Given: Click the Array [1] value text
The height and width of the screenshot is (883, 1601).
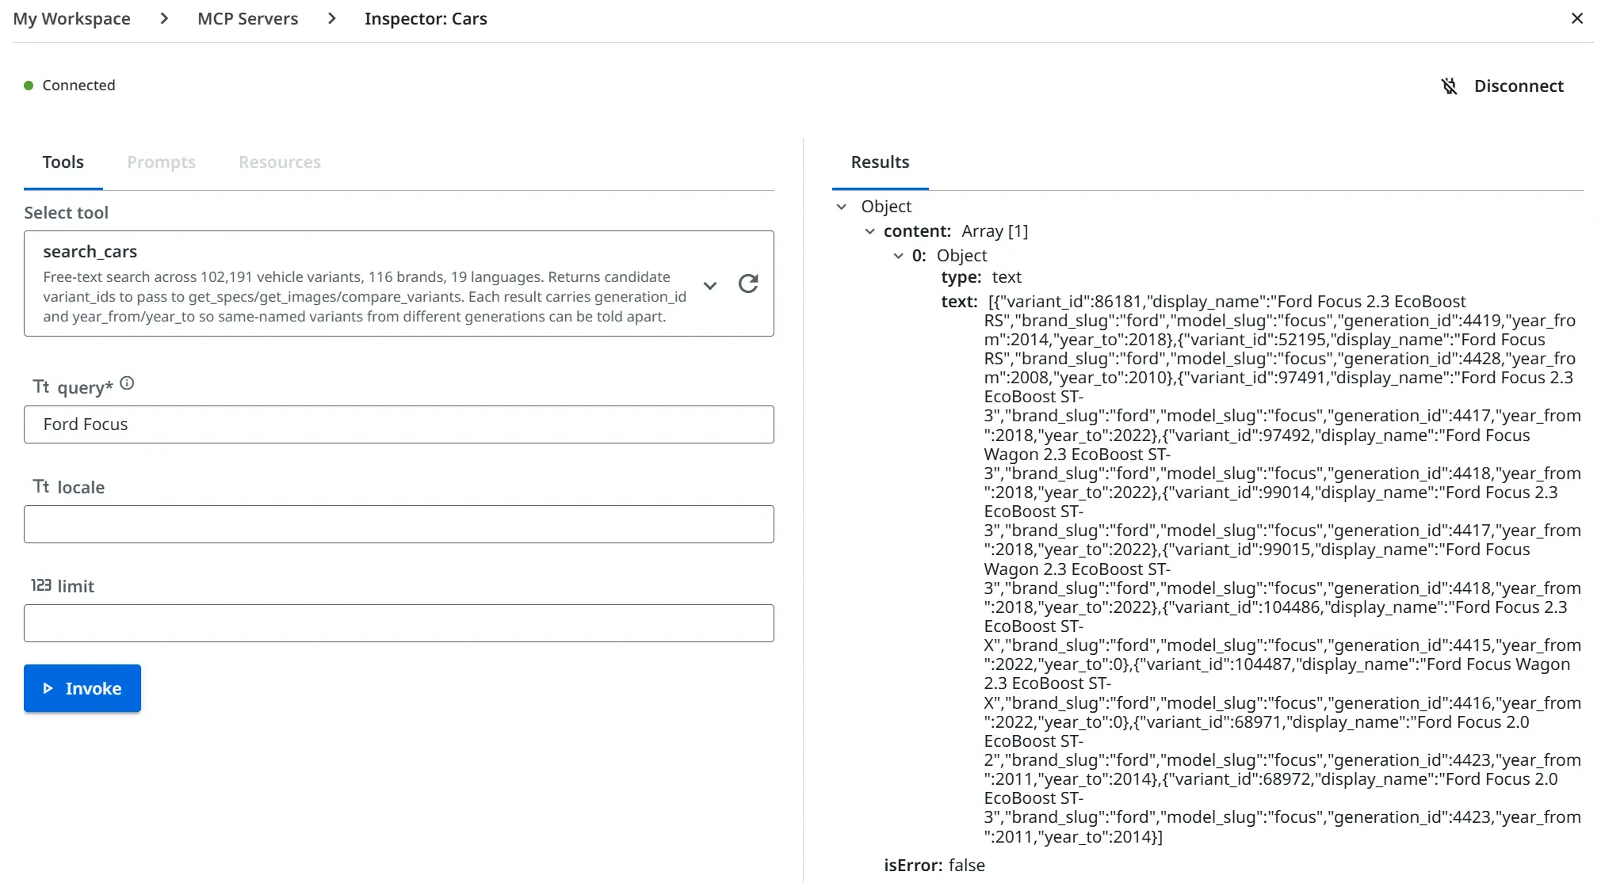Looking at the screenshot, I should tap(995, 231).
